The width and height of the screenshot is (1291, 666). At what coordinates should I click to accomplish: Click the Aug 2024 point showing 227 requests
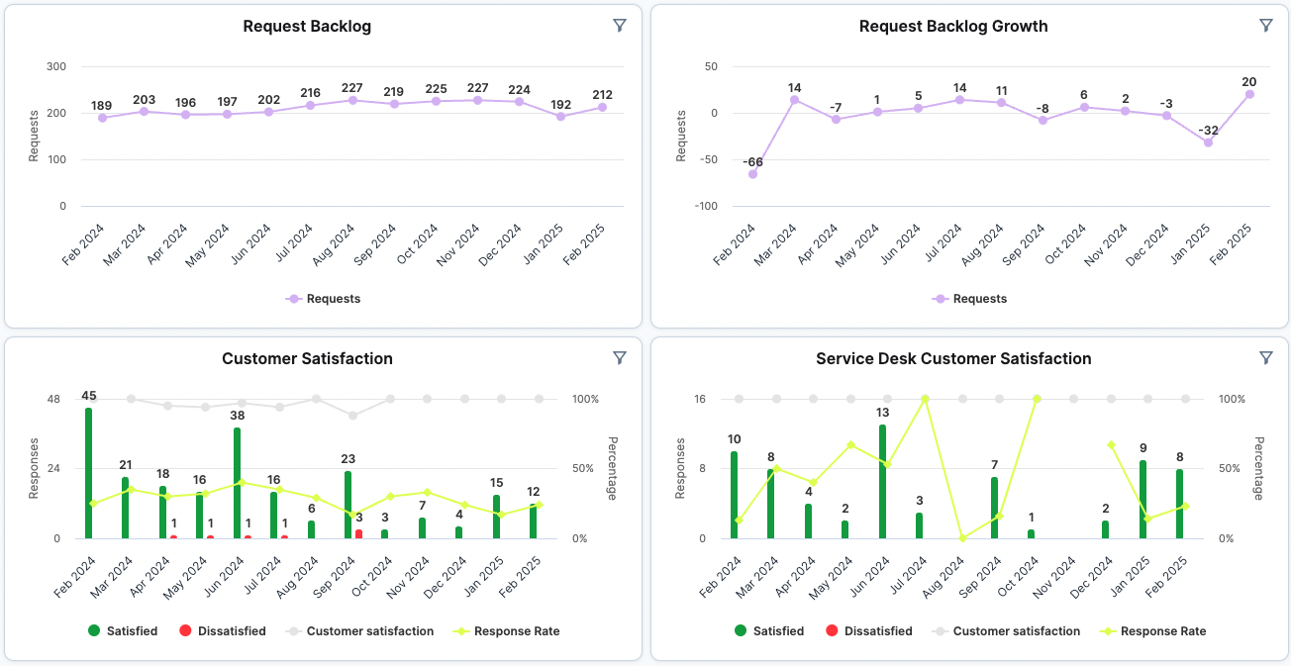(352, 100)
